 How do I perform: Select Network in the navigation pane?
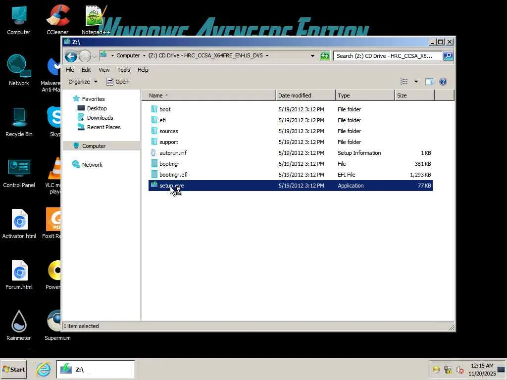[92, 164]
